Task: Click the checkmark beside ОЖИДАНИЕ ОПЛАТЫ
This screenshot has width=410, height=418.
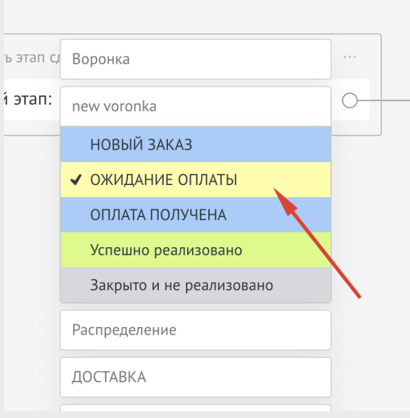Action: click(x=75, y=180)
